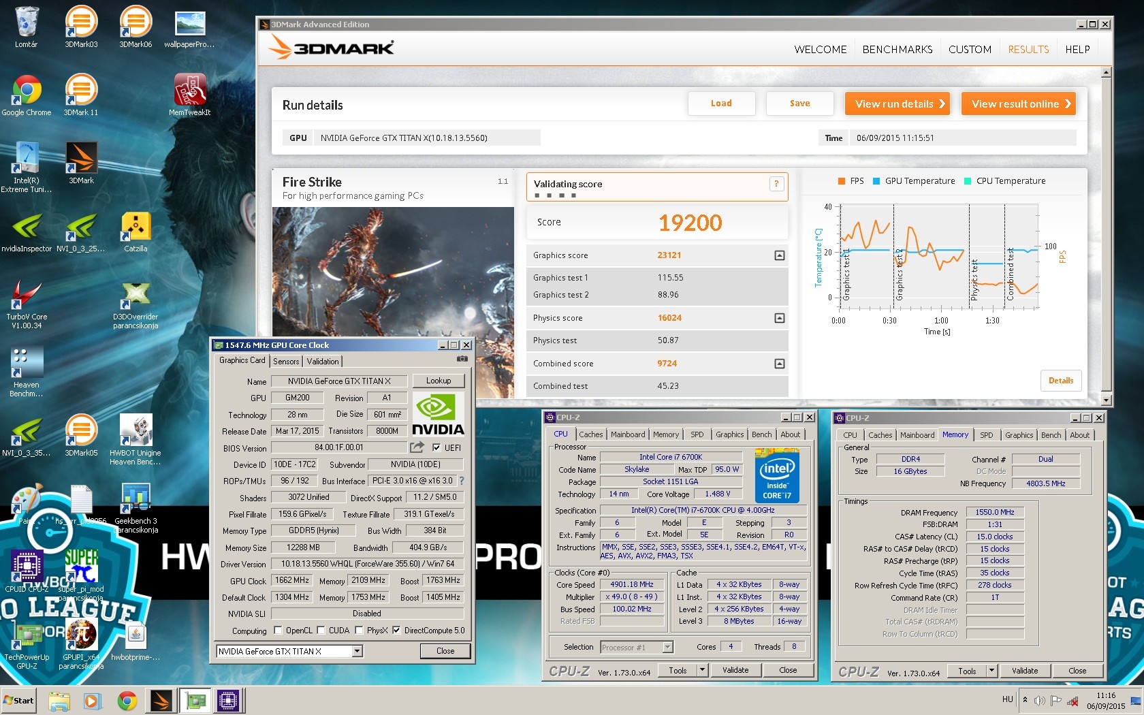Switch to the SPD tab in right CPU-Z
Viewport: 1144px width, 715px height.
pos(987,435)
